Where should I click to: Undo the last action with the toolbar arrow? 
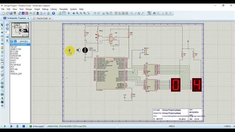95,13
